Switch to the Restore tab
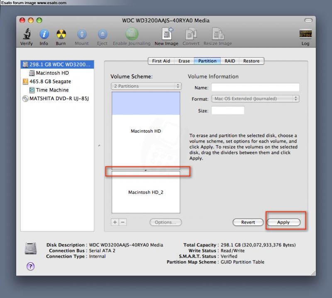 tap(251, 61)
